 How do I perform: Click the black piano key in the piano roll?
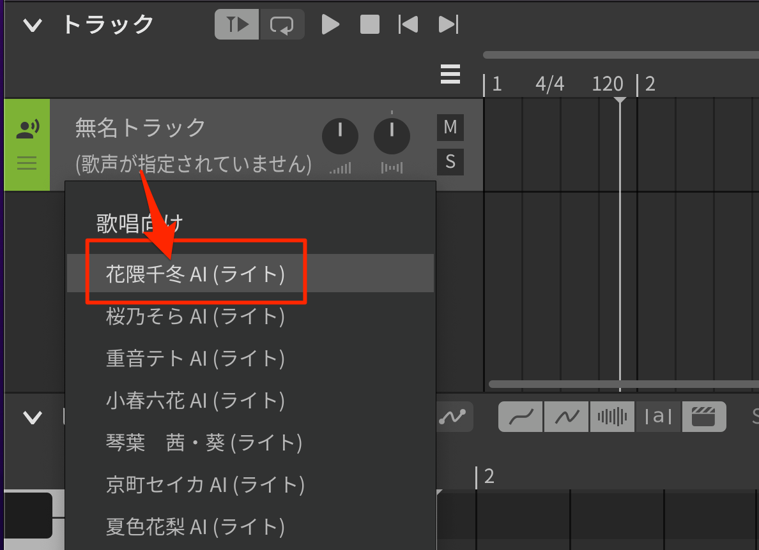27,515
